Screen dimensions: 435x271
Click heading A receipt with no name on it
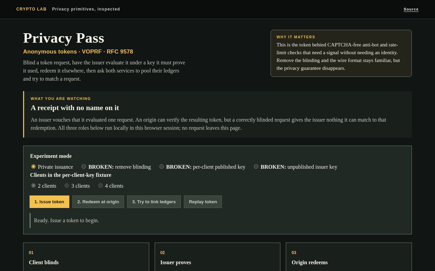(75, 108)
